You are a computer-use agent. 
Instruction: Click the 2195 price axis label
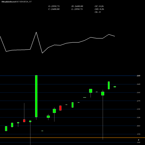click(x=138, y=109)
